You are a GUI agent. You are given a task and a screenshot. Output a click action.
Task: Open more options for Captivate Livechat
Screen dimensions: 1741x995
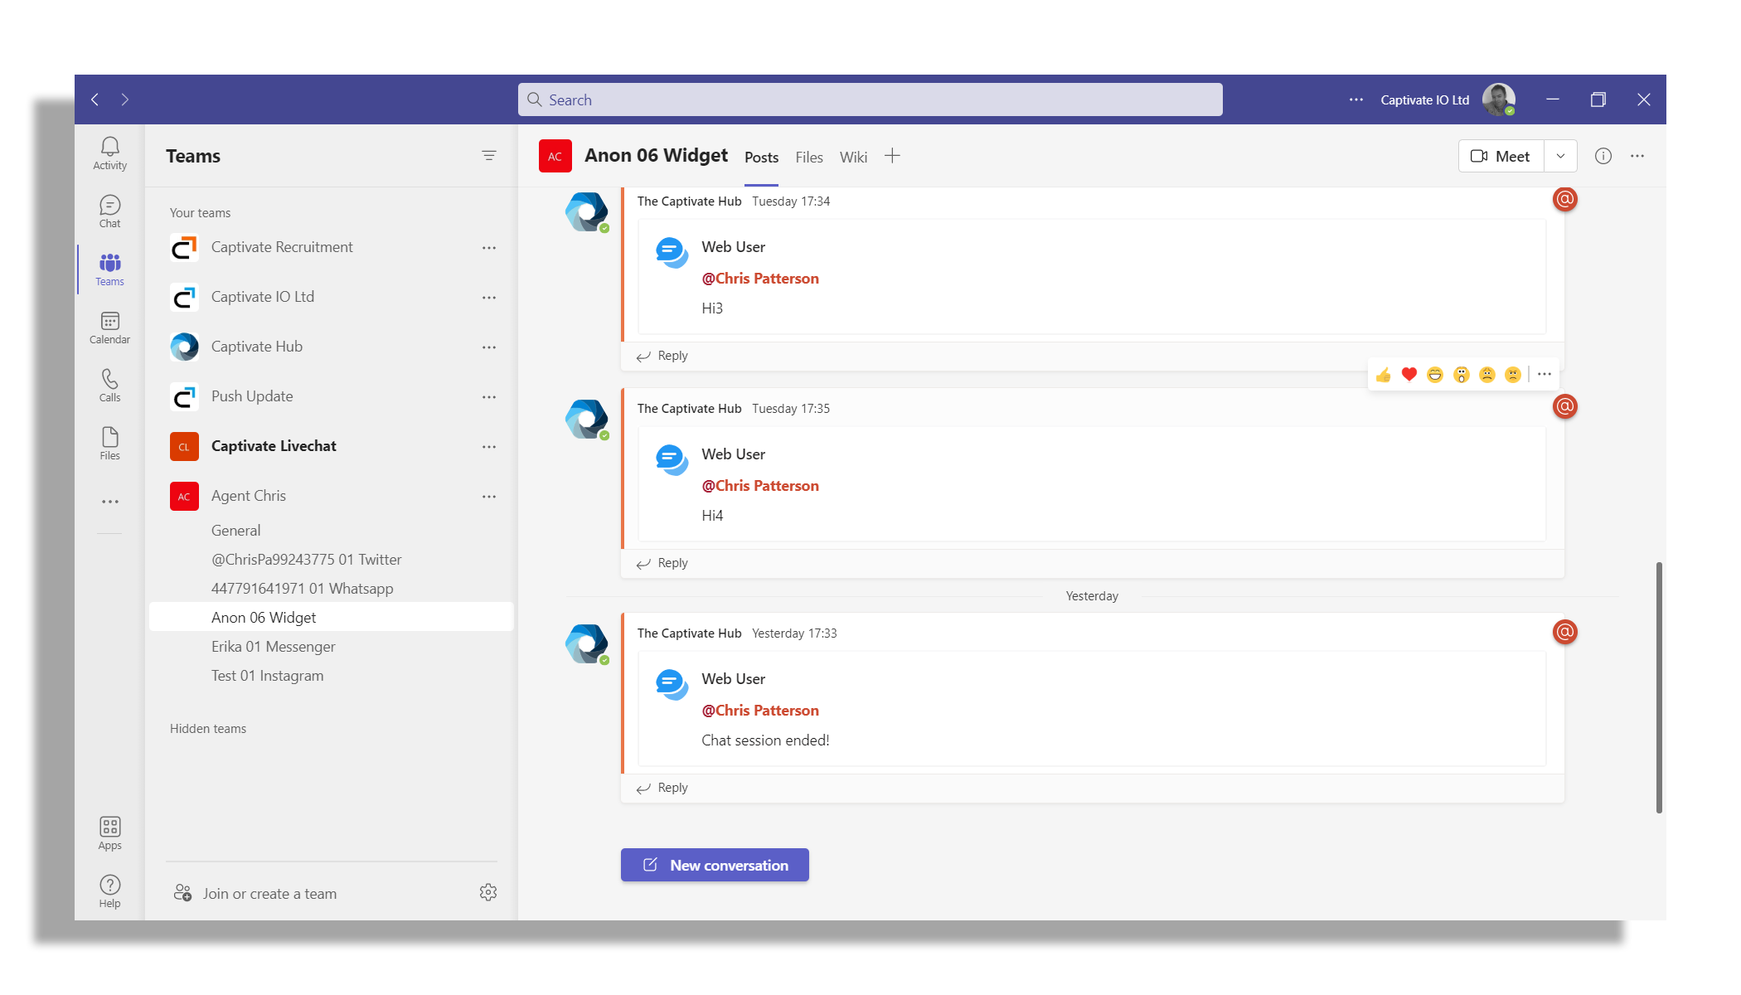point(489,447)
